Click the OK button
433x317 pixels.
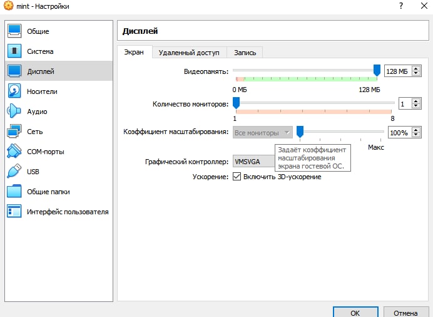click(x=355, y=313)
